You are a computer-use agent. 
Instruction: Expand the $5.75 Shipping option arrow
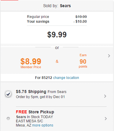pos(105,96)
